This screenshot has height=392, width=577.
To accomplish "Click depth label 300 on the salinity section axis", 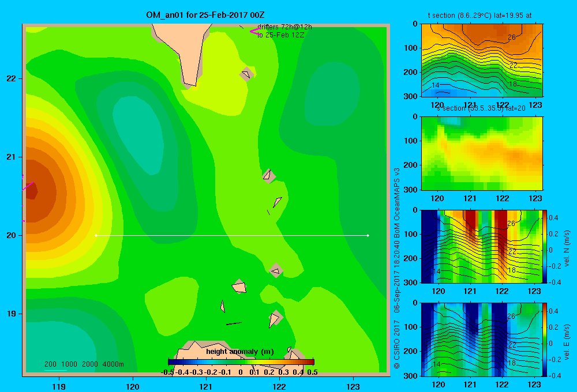I will [x=410, y=190].
